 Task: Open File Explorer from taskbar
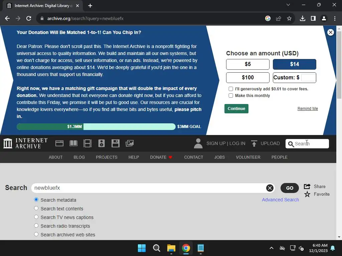tap(171, 248)
